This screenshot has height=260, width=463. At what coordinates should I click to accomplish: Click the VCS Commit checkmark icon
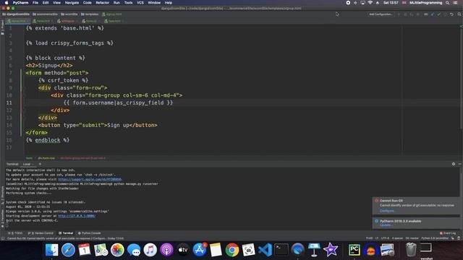pyautogui.click(x=439, y=14)
